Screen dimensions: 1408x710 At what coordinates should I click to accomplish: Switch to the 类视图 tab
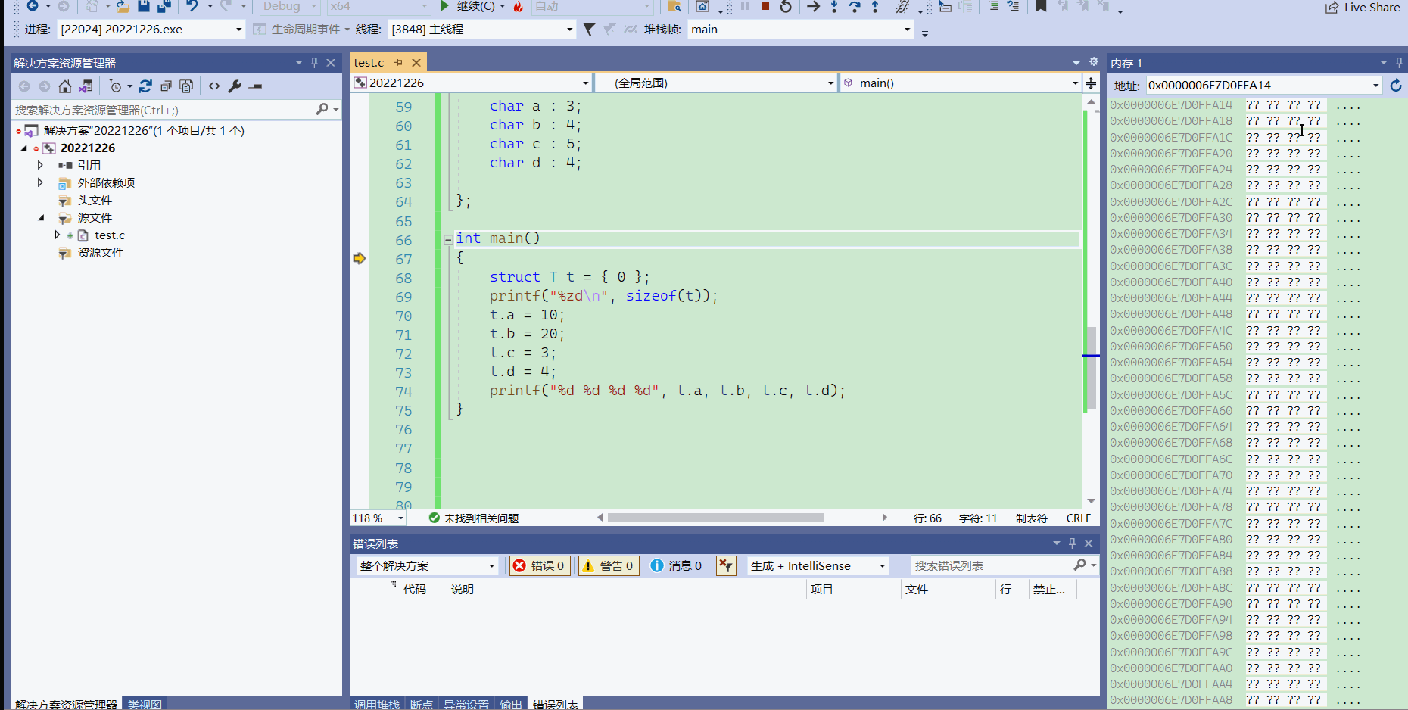[145, 704]
